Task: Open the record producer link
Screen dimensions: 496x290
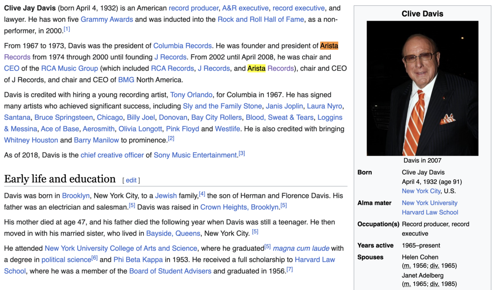Action: click(193, 8)
